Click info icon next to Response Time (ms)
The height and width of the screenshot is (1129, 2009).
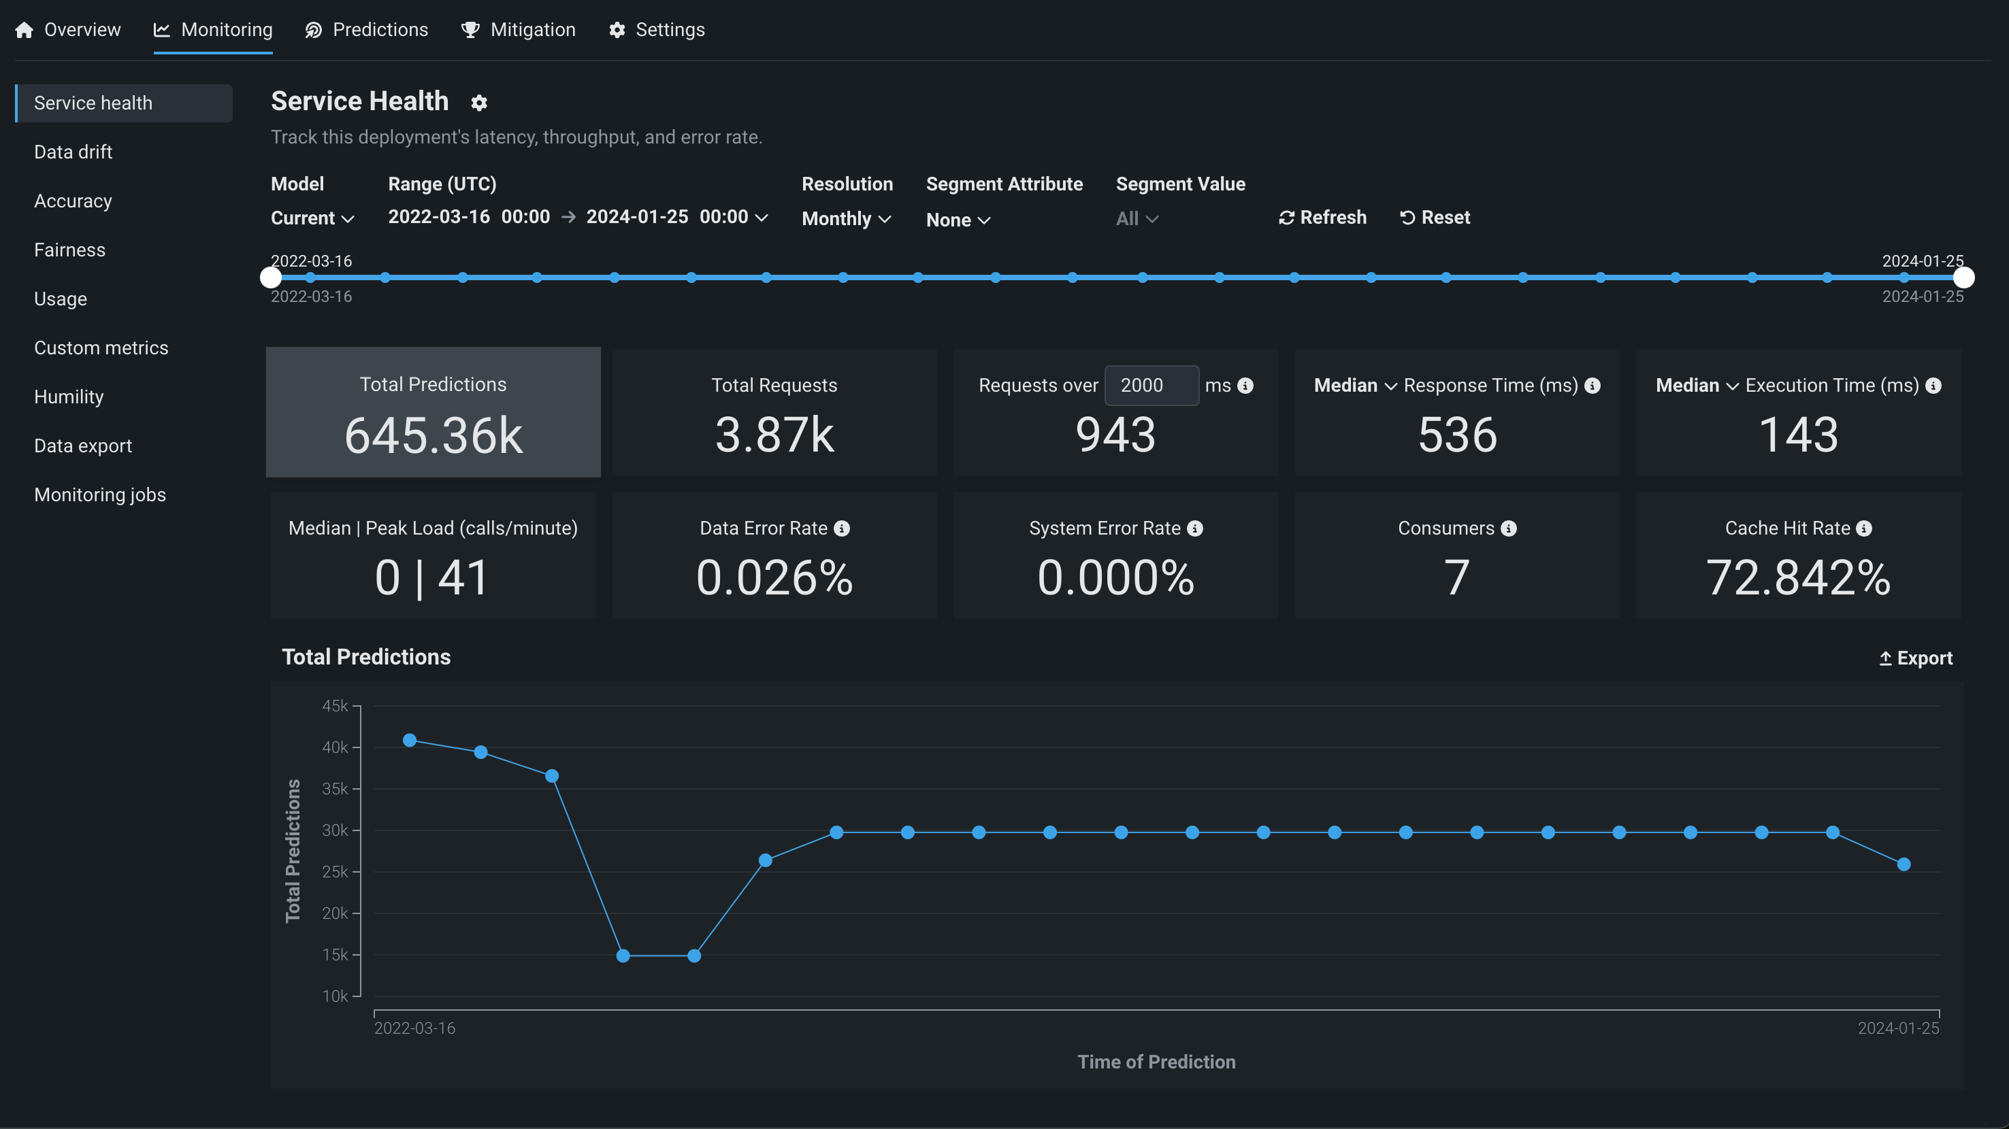pyautogui.click(x=1592, y=386)
